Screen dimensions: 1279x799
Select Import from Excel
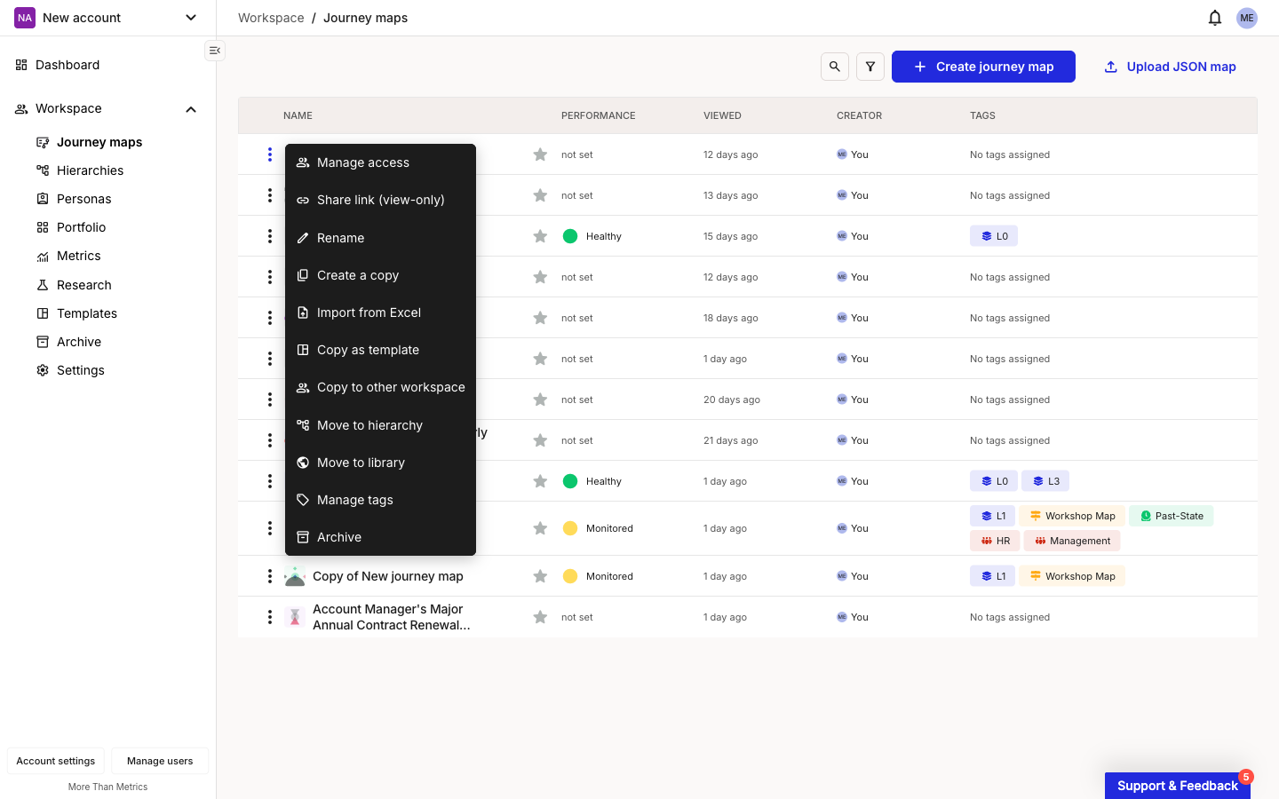380,312
